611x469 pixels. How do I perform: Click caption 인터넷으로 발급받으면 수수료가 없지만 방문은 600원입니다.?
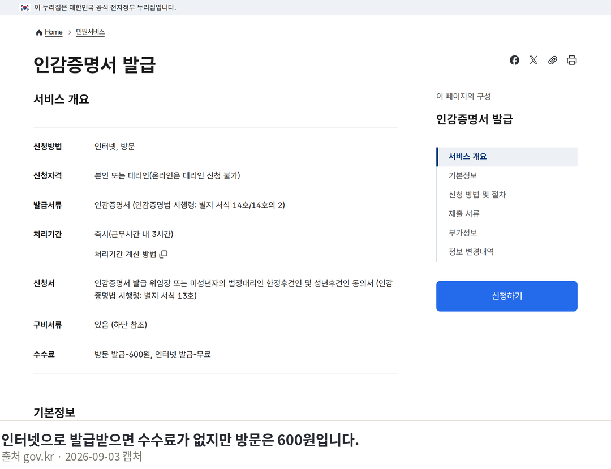(x=180, y=440)
